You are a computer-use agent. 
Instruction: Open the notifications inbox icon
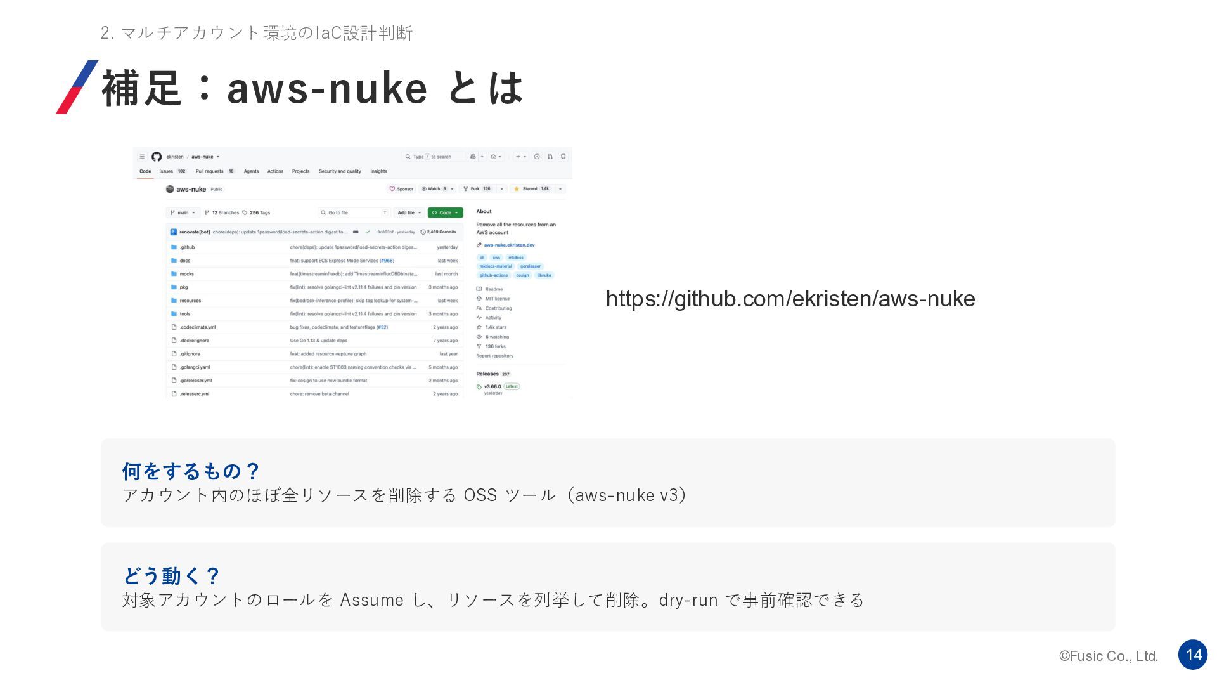(x=563, y=157)
